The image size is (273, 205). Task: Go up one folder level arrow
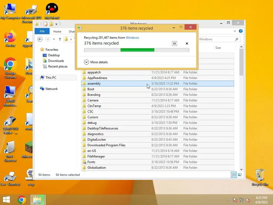[60, 39]
